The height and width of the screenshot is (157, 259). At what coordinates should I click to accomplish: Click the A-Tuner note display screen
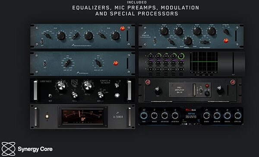[x=82, y=117]
